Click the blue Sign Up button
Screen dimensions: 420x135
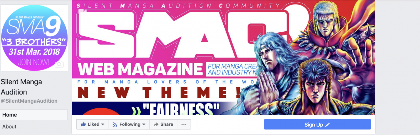[317, 125]
